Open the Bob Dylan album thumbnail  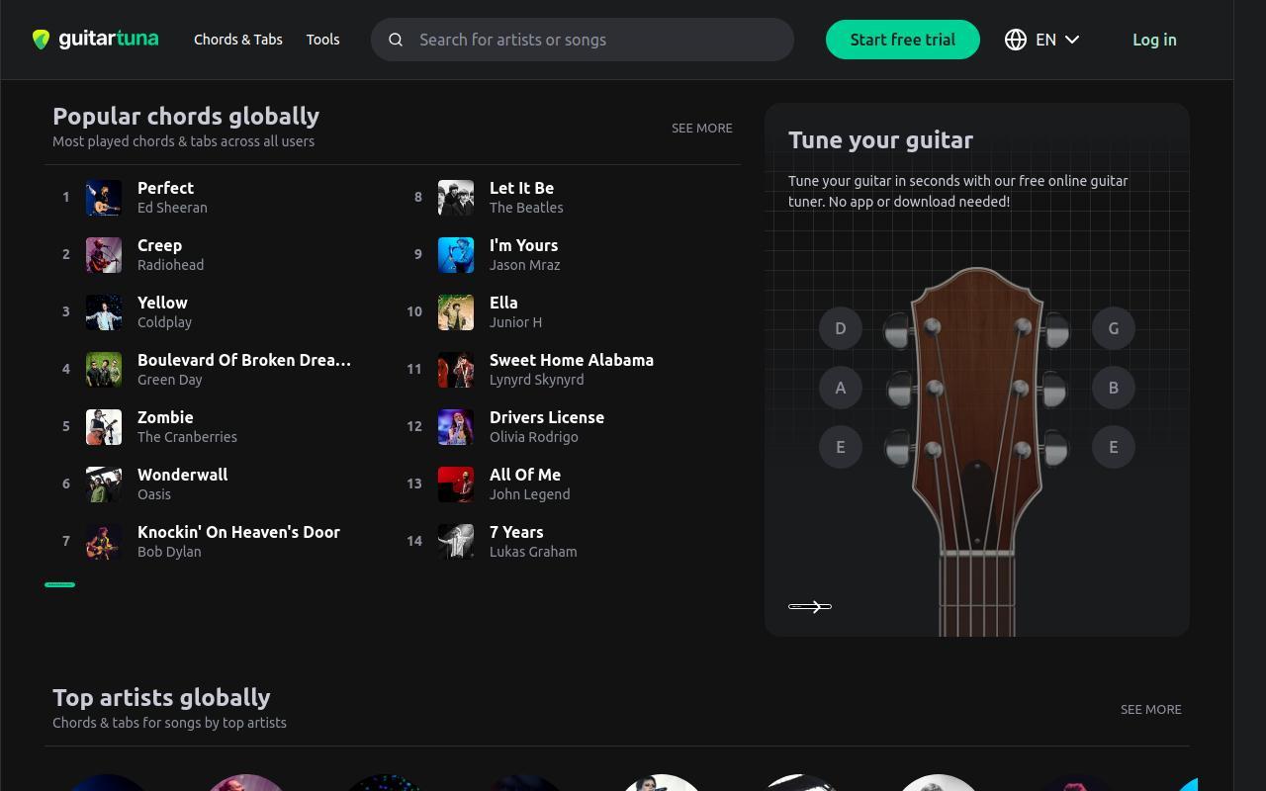point(104,542)
